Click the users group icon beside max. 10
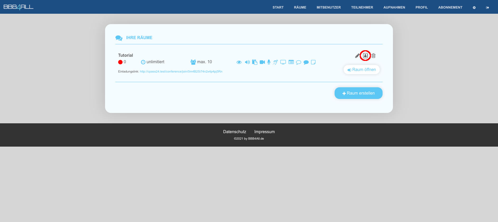The width and height of the screenshot is (498, 222). (x=193, y=62)
